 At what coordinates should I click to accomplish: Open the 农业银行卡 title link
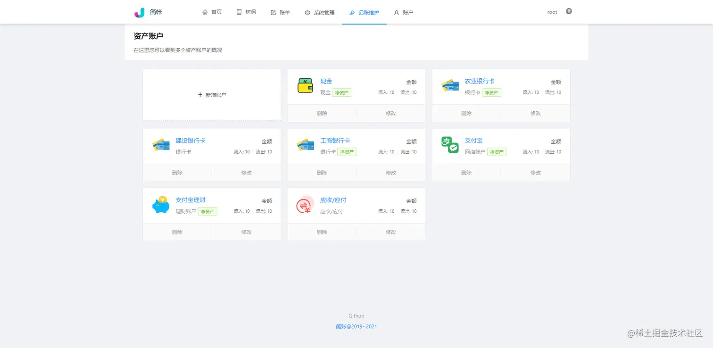point(480,81)
